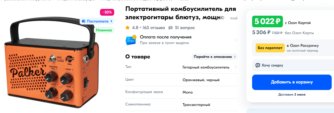Select the green 5 022 ₽ Ozon Card price
This screenshot has height=113, width=334.
click(267, 22)
